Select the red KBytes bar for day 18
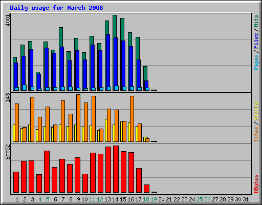The image size is (262, 205). pyautogui.click(x=146, y=189)
